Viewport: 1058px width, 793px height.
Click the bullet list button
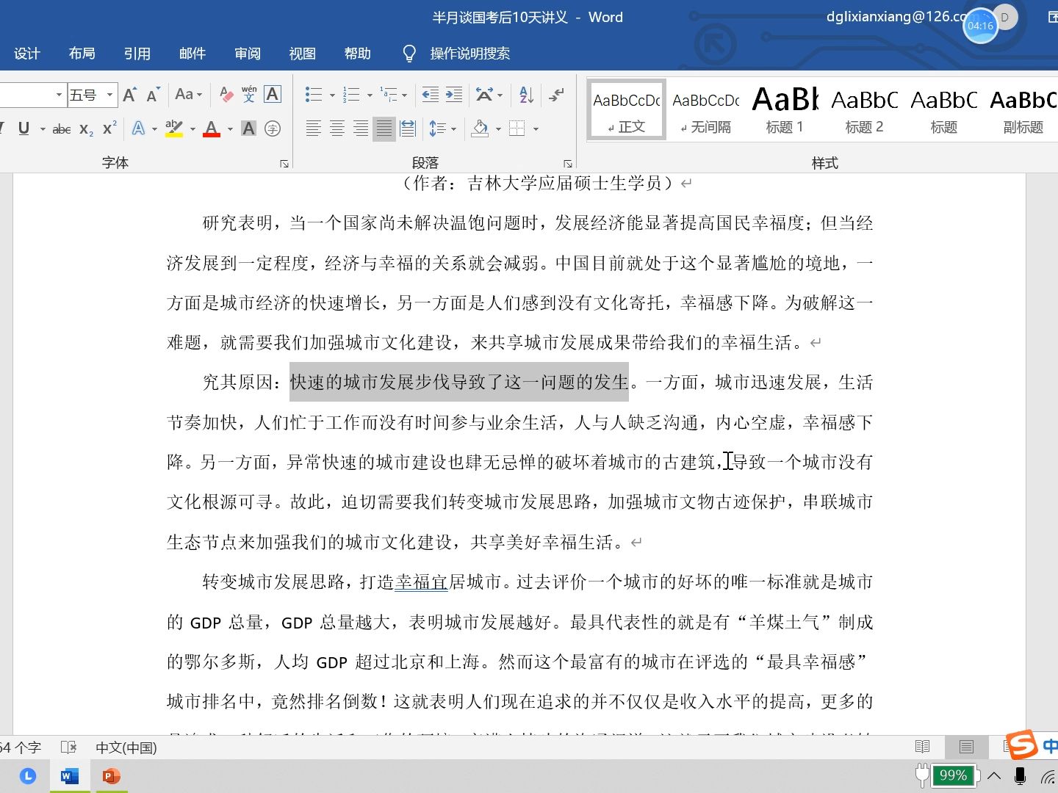[x=314, y=95]
